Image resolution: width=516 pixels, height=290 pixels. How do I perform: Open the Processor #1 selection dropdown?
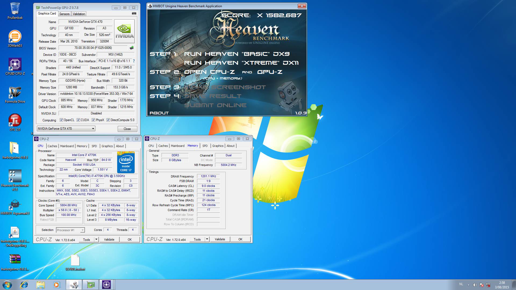tap(70, 230)
